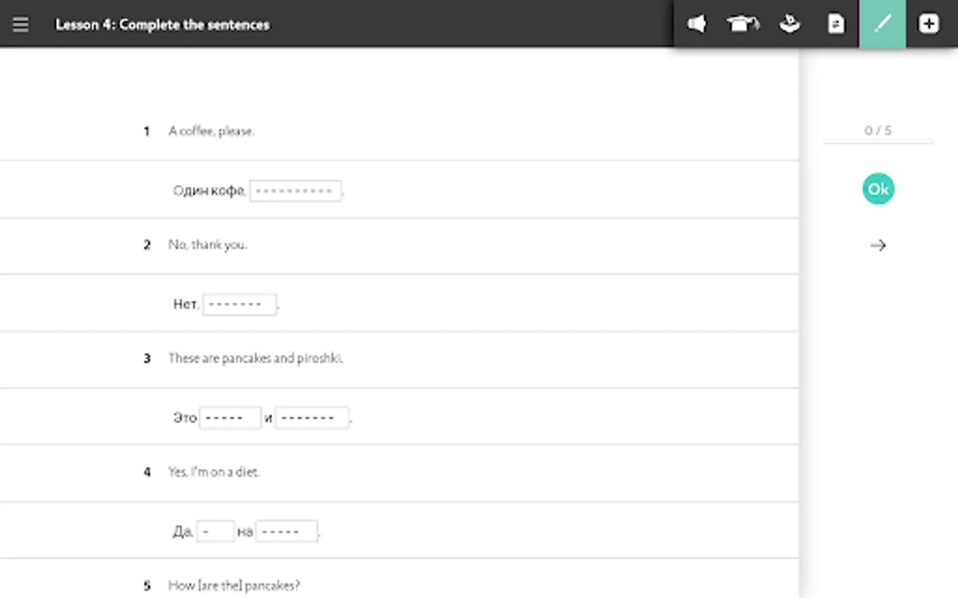Click the alphabet blocks icon
Viewport: 958px width, 598px height.
tap(790, 25)
